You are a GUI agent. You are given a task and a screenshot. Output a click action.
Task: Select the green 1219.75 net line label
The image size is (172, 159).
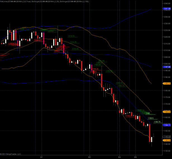[x=71, y=36]
